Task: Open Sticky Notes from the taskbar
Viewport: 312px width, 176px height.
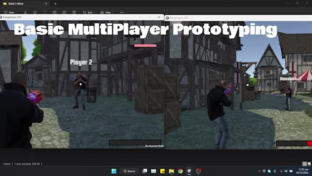Action: [x=162, y=171]
